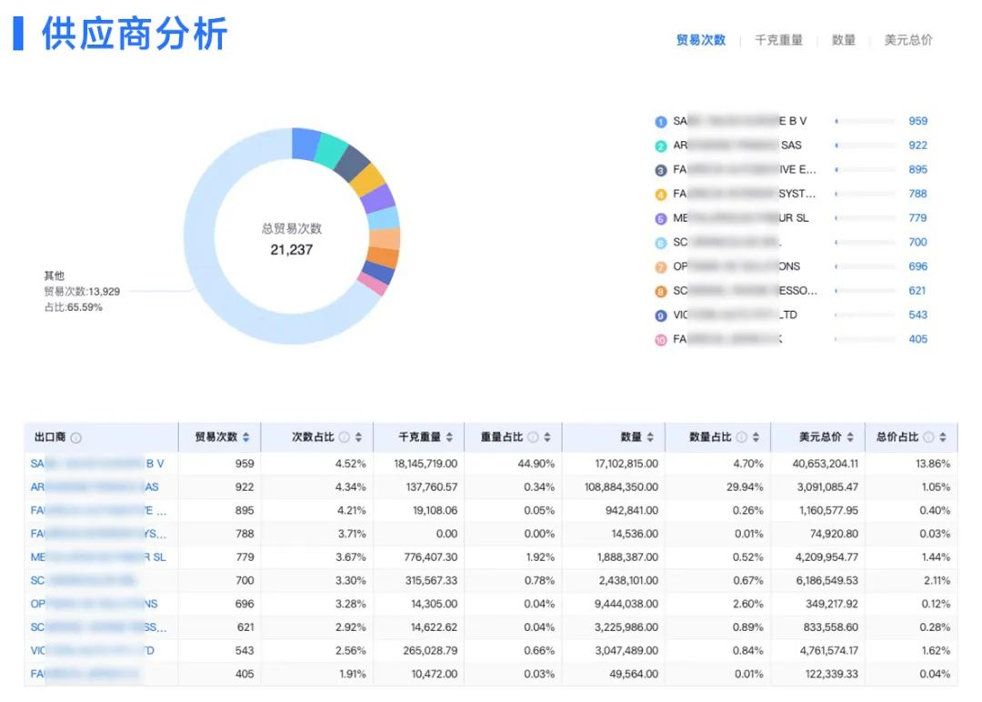982x702 pixels.
Task: Open the OP... NS exporter link in table
Action: coord(94,604)
